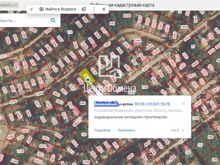Select parcel labeled 734 on map

tap(145, 87)
